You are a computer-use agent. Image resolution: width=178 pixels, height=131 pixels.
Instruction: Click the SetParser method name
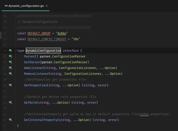(x=32, y=62)
